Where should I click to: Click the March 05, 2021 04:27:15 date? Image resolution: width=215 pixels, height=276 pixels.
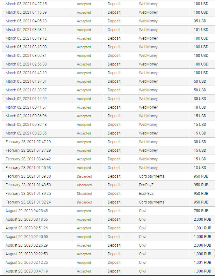(x=26, y=4)
